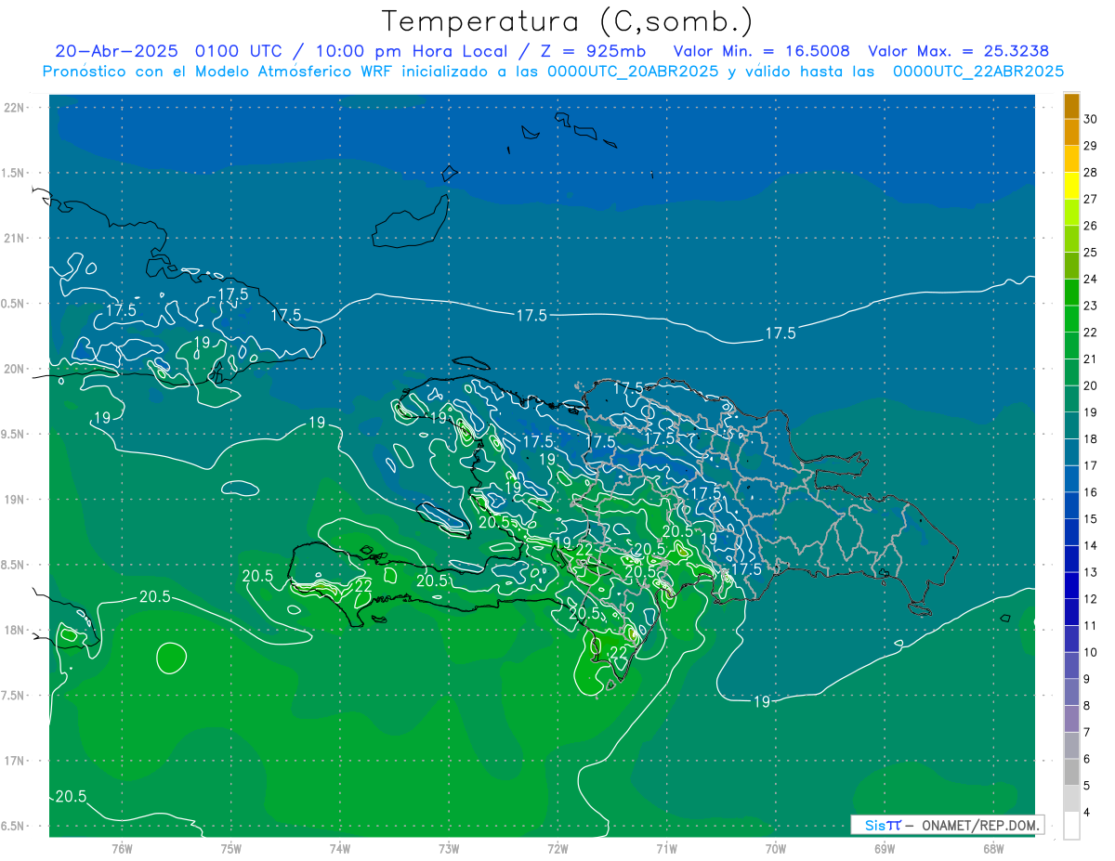Click the '70W' longitude axis label
Screen dimensions: 1115x861
776,849
